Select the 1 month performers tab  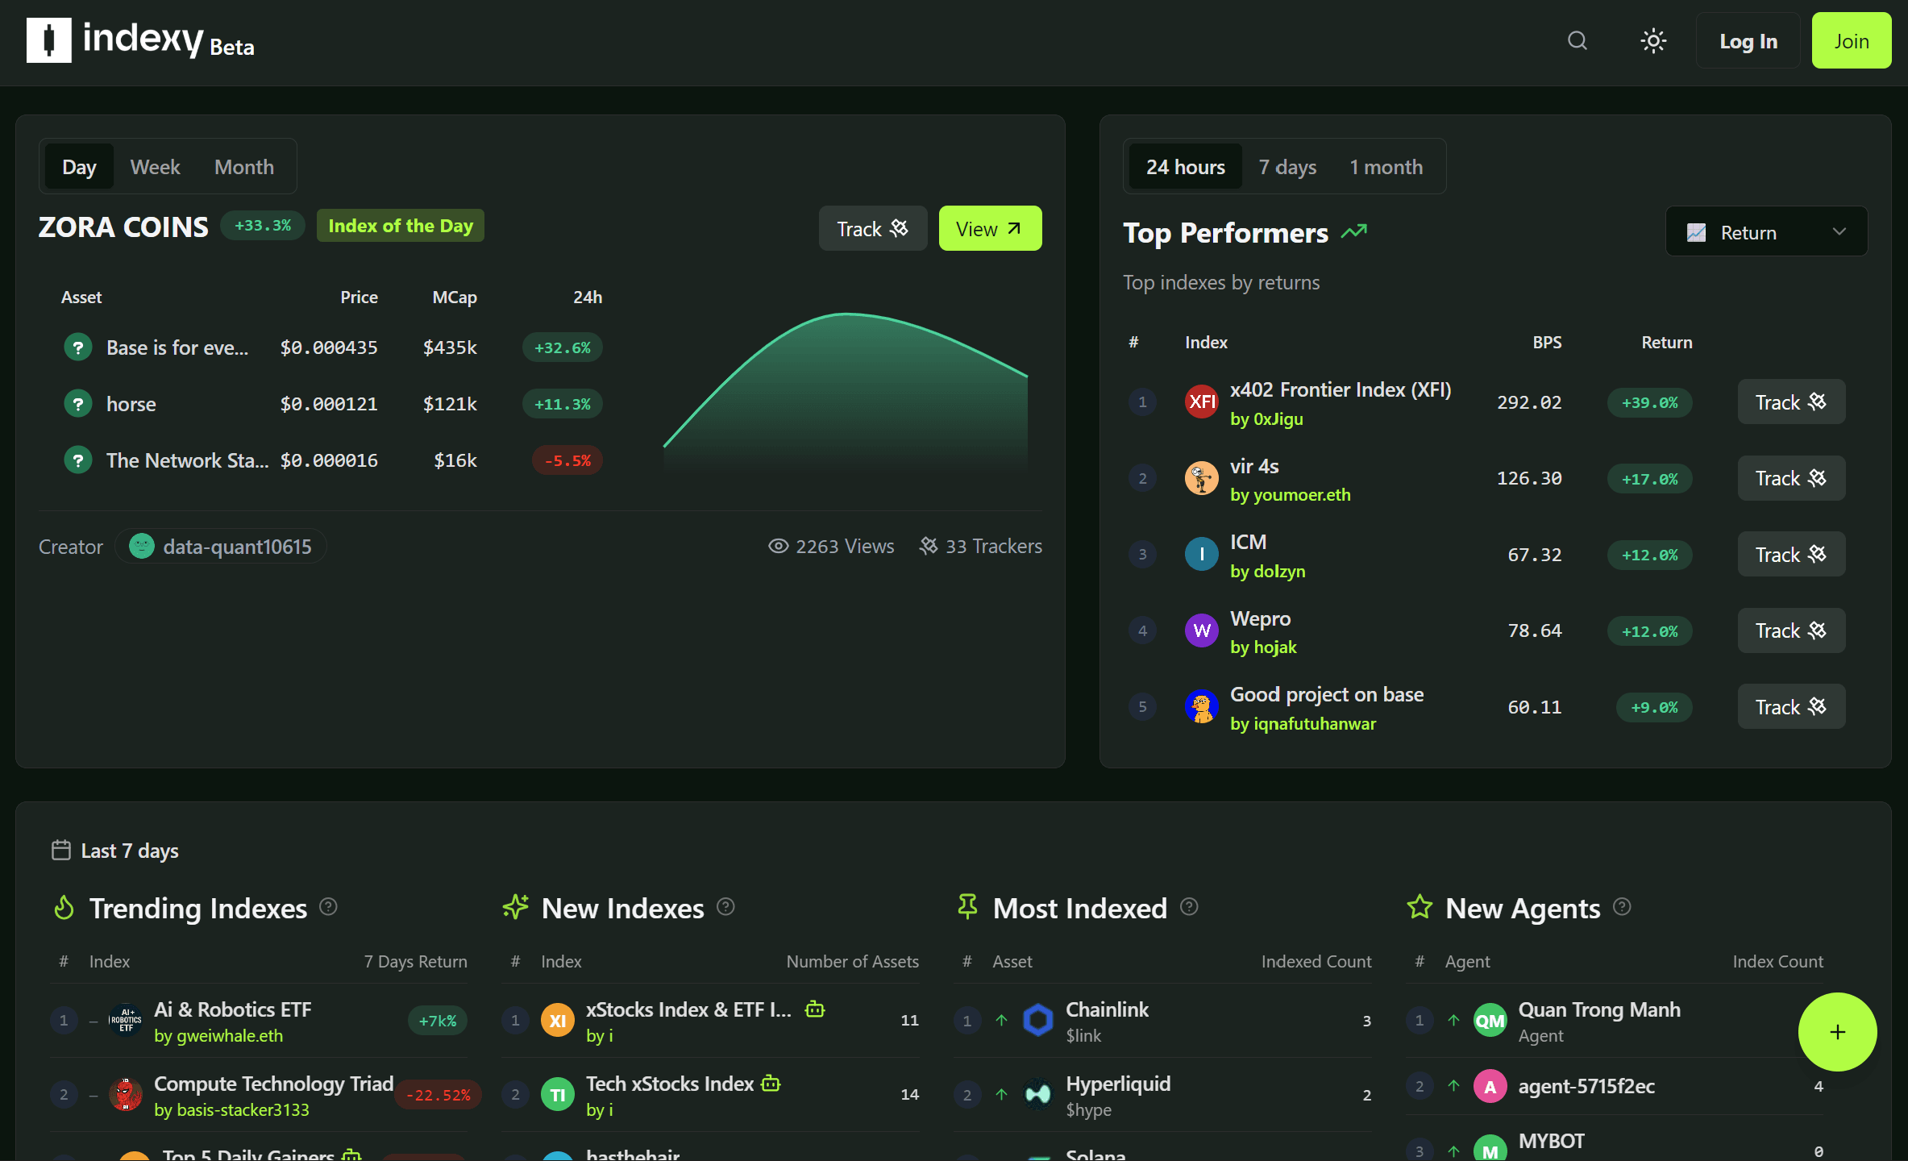1386,167
